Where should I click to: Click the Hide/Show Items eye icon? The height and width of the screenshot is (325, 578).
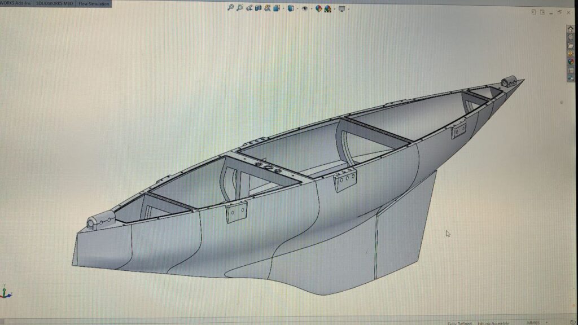coord(305,8)
